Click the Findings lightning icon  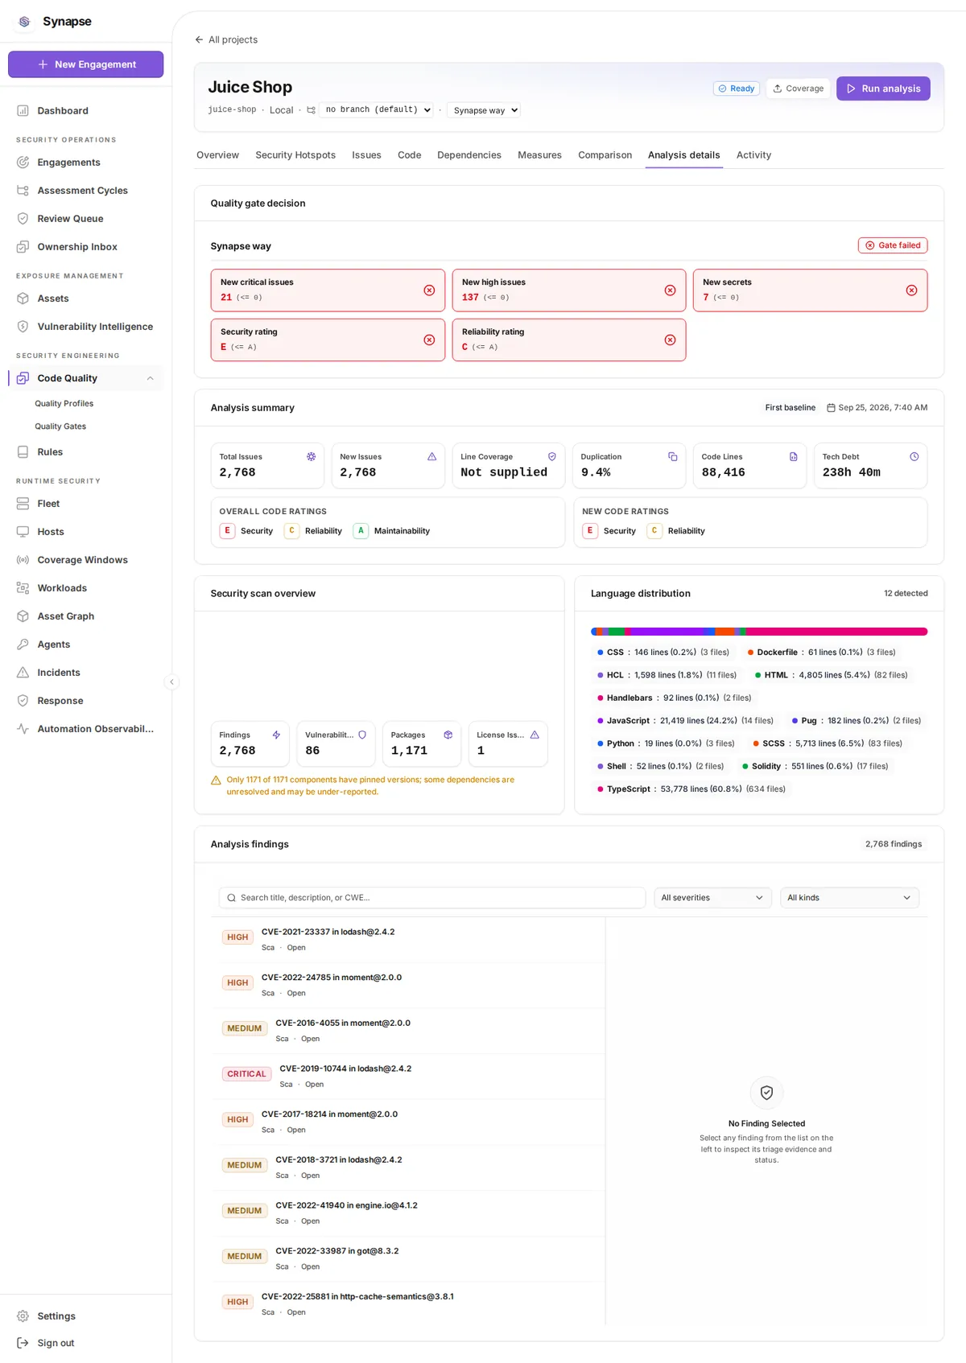276,735
